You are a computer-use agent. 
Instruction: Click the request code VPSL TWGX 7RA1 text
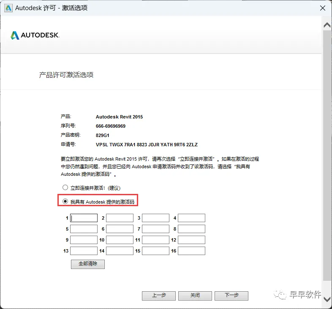coord(147,145)
